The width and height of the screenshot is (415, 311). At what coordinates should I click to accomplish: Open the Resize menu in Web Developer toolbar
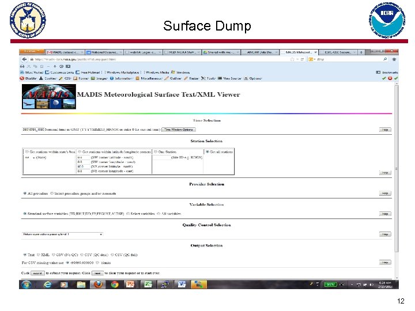pyautogui.click(x=191, y=78)
